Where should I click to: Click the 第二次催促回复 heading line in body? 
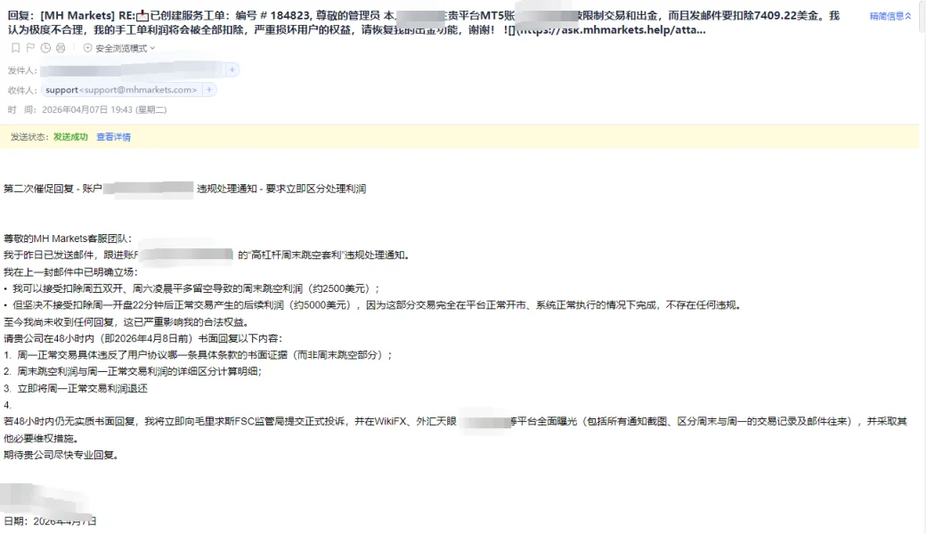pyautogui.click(x=184, y=189)
